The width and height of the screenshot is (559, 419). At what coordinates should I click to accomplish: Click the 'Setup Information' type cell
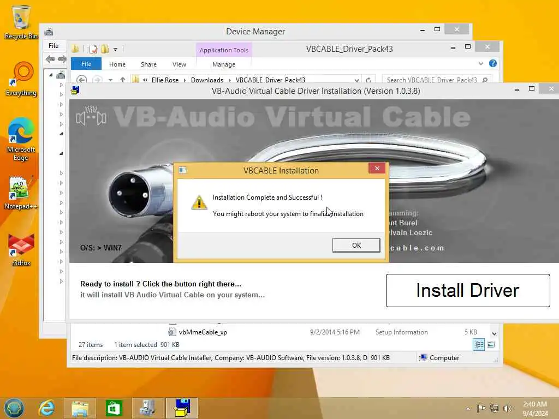[x=401, y=332]
